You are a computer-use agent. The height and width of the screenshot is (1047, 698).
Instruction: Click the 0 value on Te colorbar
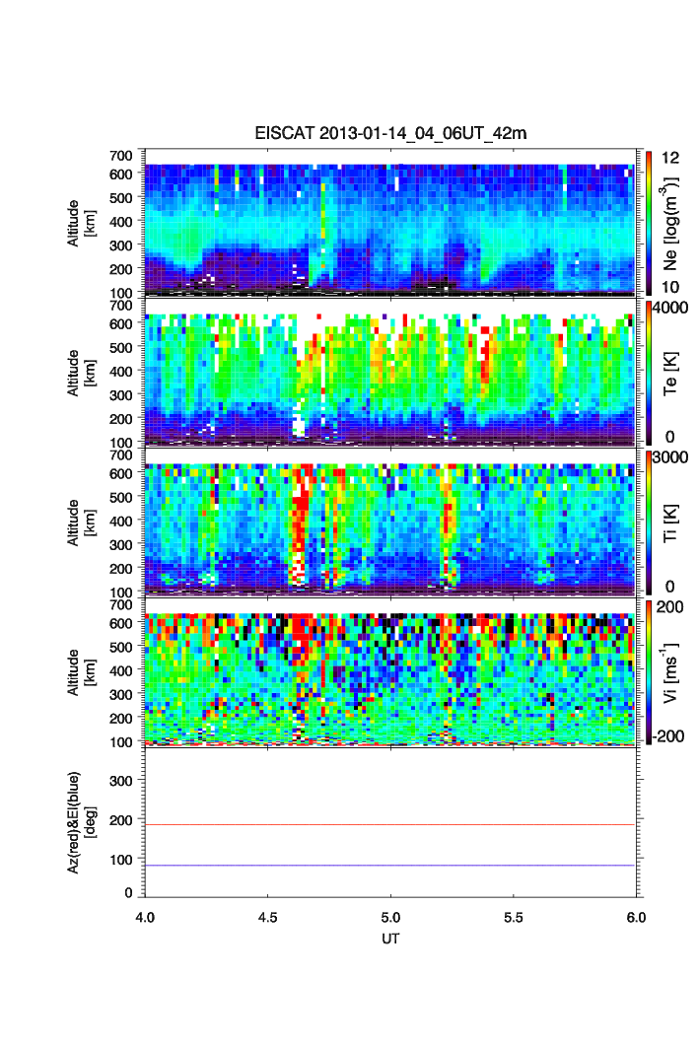(x=670, y=437)
